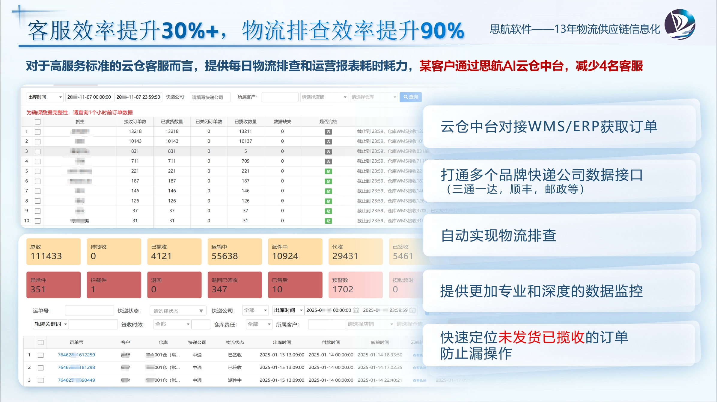Click the pink 预警数 1702 tile
Image resolution: width=717 pixels, height=402 pixels.
click(355, 285)
